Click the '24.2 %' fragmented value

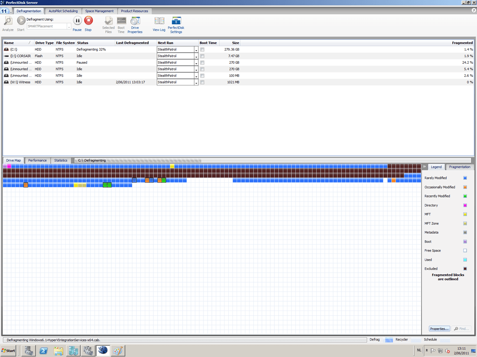tap(468, 63)
